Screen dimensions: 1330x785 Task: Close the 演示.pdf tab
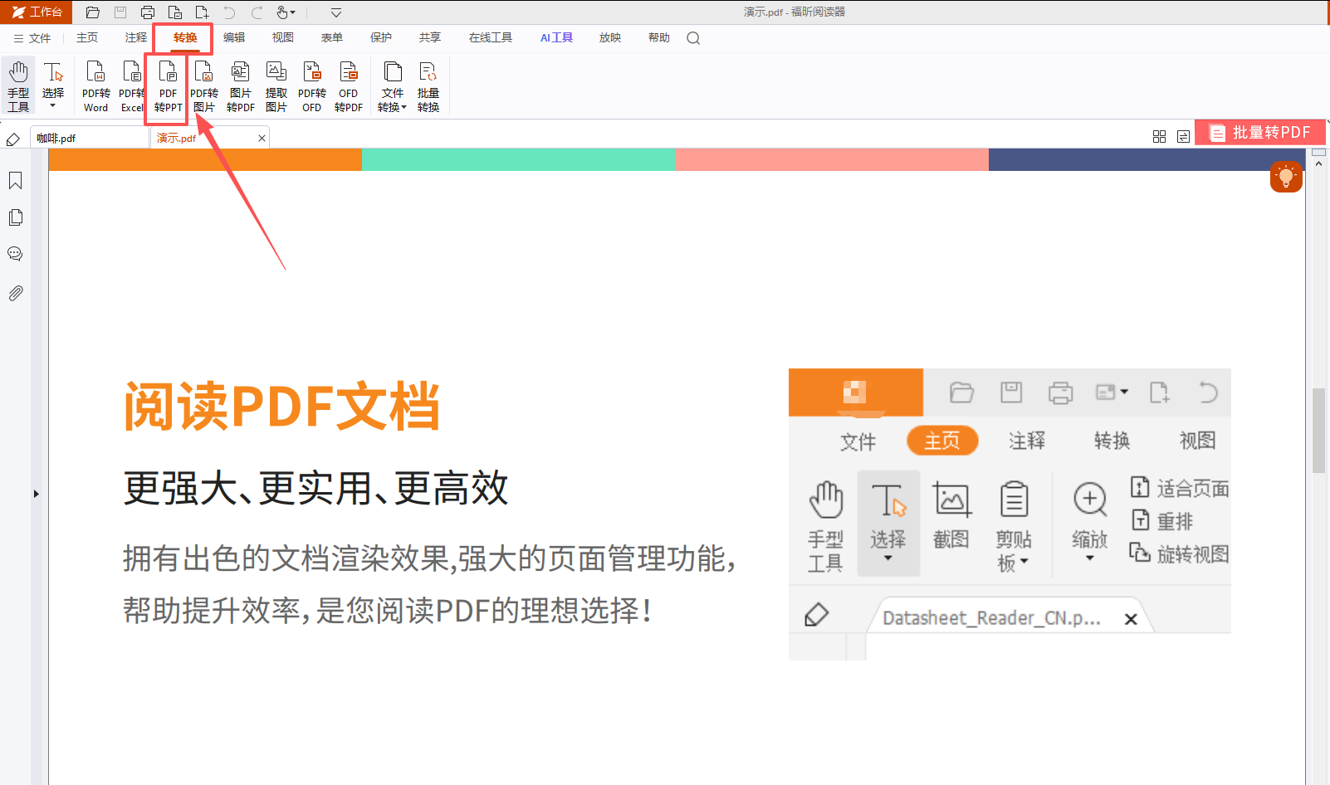pyautogui.click(x=262, y=139)
